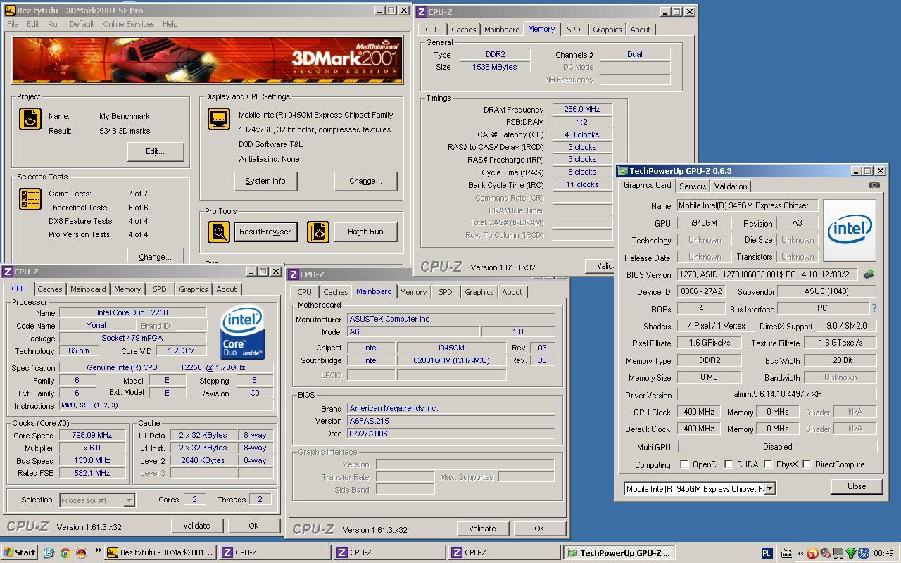
Task: Enable the DirectCompute checkbox in GPU-Z
Action: pos(807,464)
